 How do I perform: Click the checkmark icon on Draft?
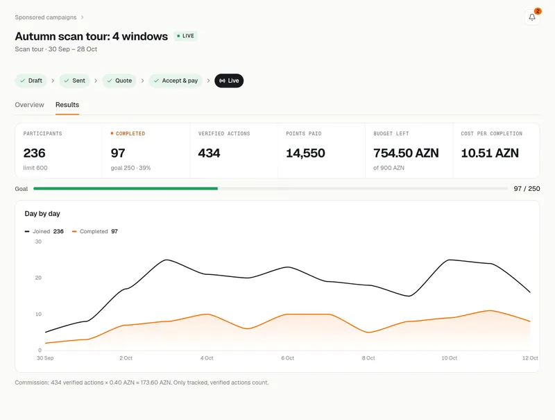(23, 81)
